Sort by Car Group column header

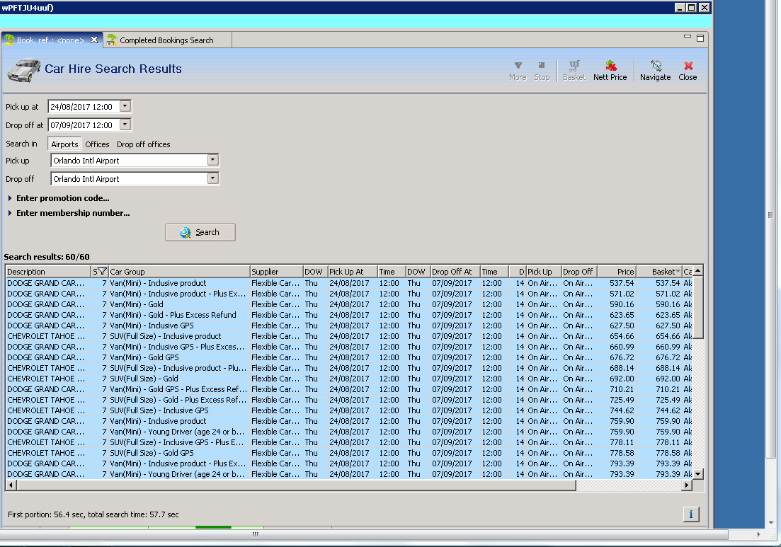179,271
